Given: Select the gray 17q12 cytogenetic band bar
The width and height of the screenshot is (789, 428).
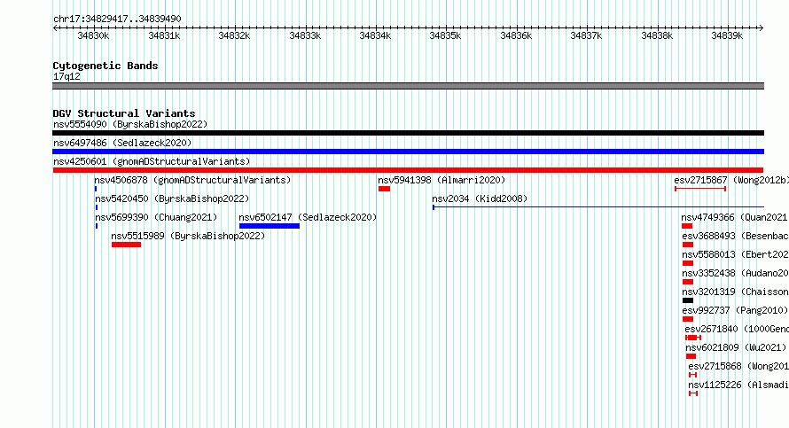Looking at the screenshot, I should tap(408, 86).
